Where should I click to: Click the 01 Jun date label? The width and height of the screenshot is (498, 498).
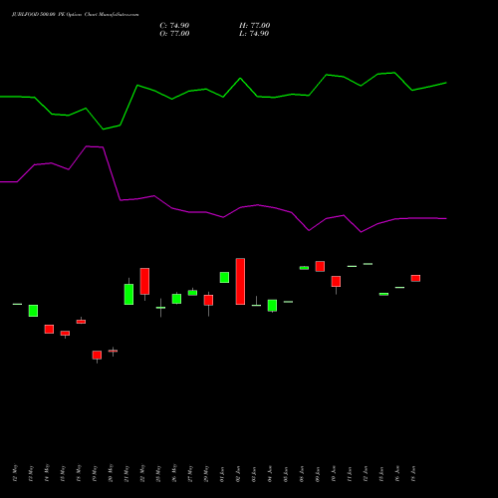[222, 474]
